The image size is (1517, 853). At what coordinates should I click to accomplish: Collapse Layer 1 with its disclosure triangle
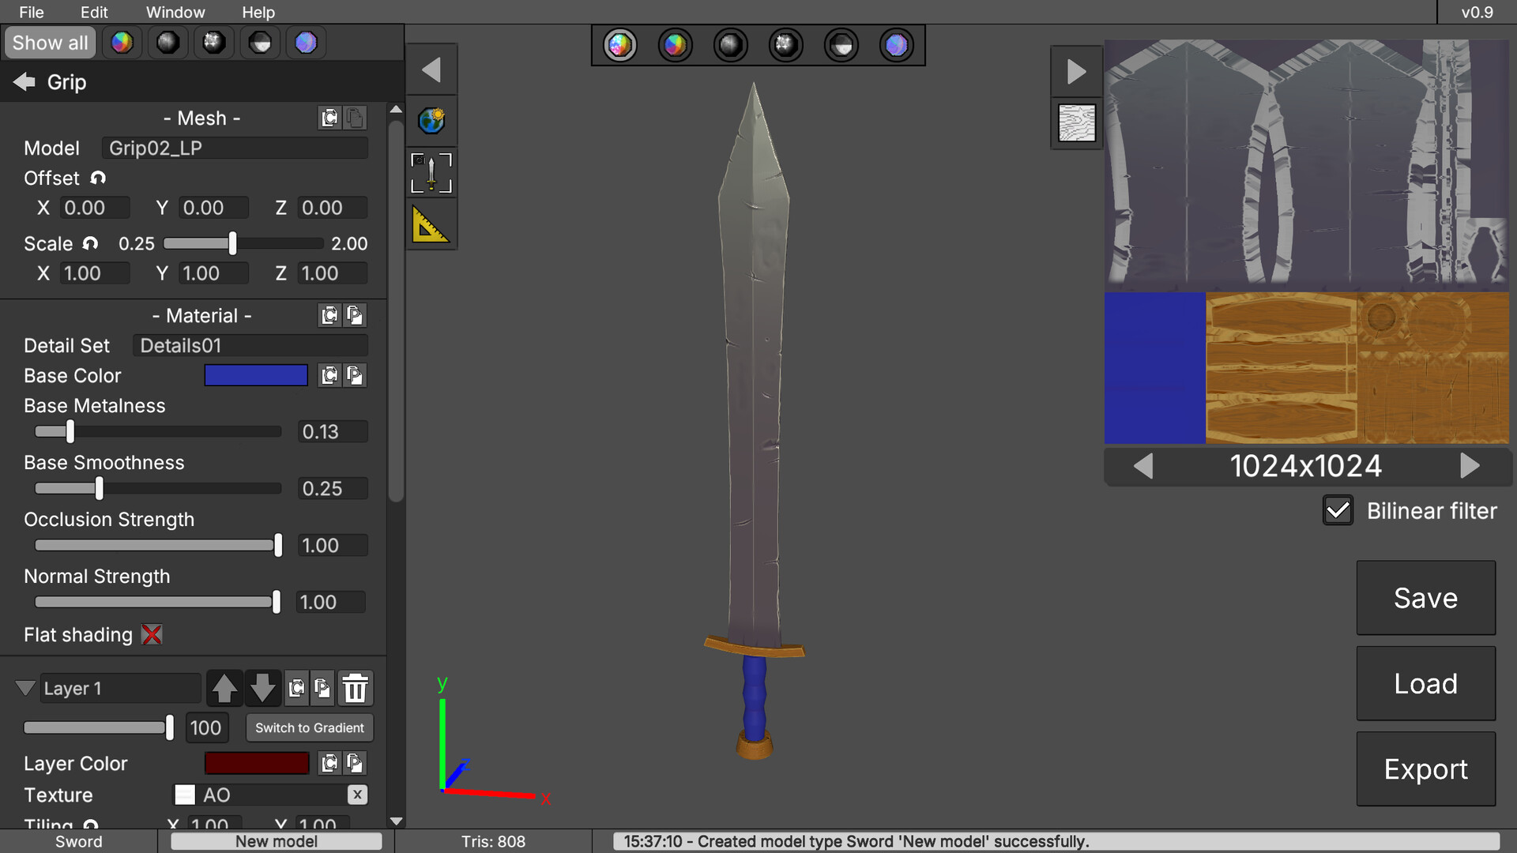(x=24, y=688)
